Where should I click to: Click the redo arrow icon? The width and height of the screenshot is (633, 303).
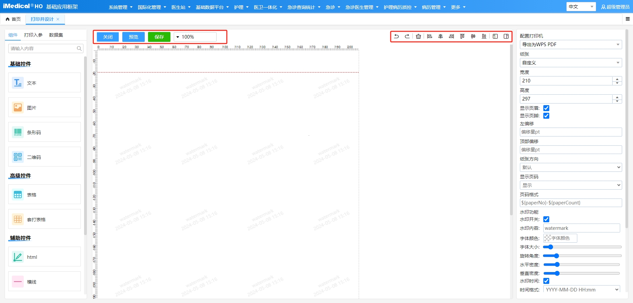(407, 36)
